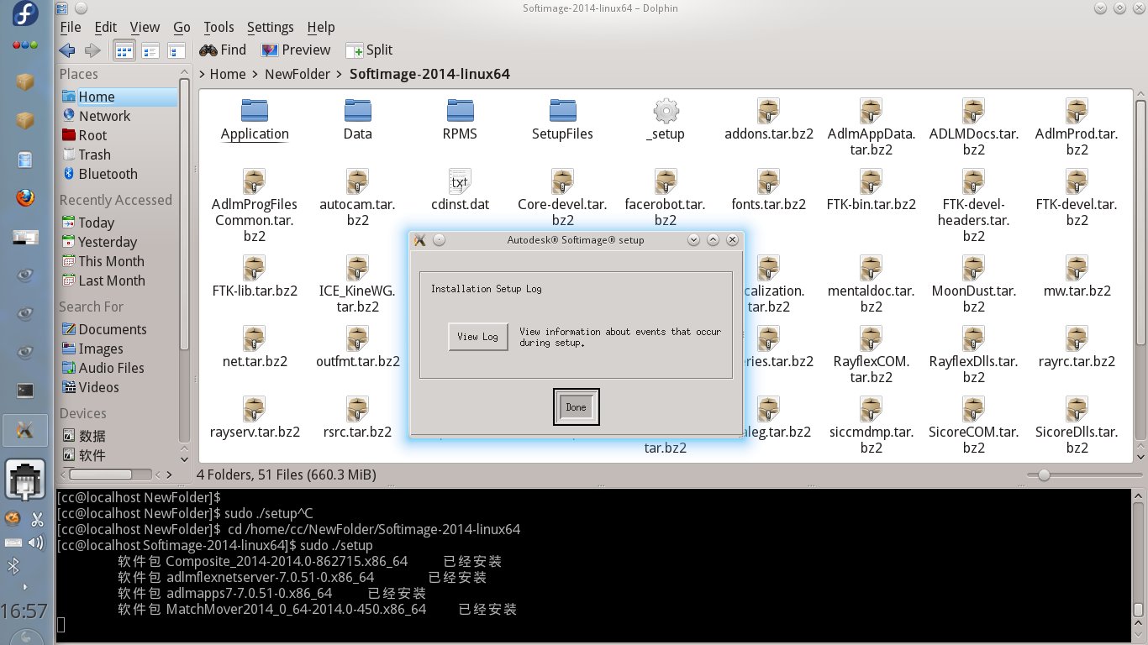The width and height of the screenshot is (1148, 645).
Task: Click the 16:57 panel clock
Action: tap(24, 610)
